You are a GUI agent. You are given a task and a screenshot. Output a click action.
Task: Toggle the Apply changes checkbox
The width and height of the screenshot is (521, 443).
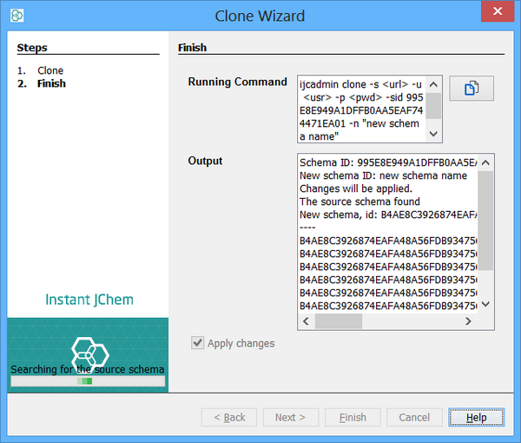(x=199, y=343)
